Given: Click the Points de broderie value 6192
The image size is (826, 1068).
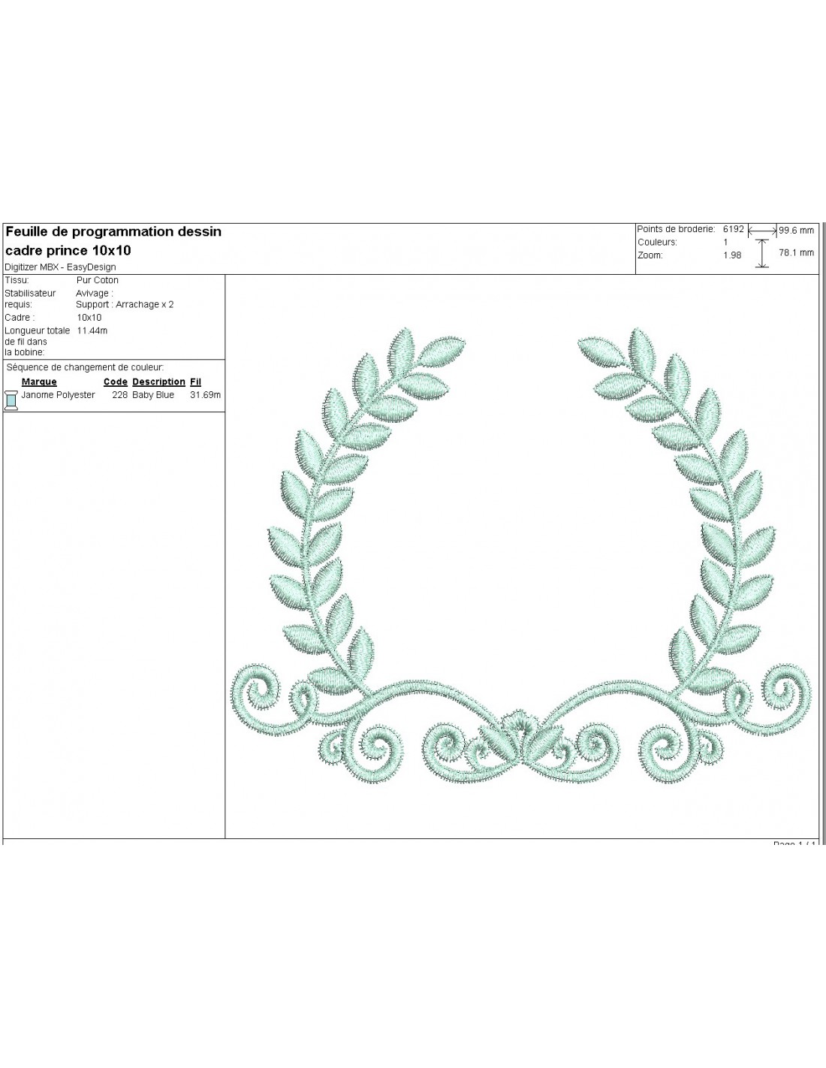Looking at the screenshot, I should click(733, 229).
